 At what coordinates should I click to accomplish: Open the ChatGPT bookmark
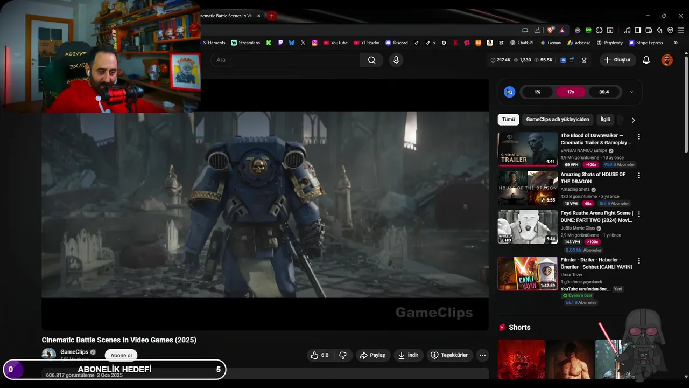click(x=522, y=43)
